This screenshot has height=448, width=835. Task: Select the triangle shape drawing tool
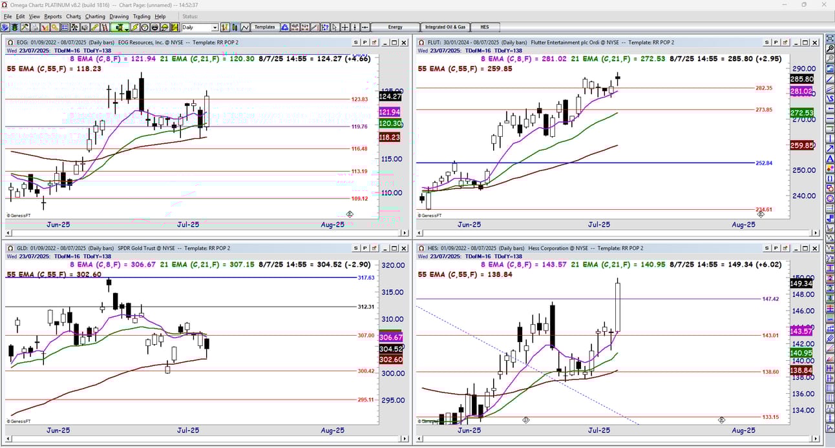[830, 158]
